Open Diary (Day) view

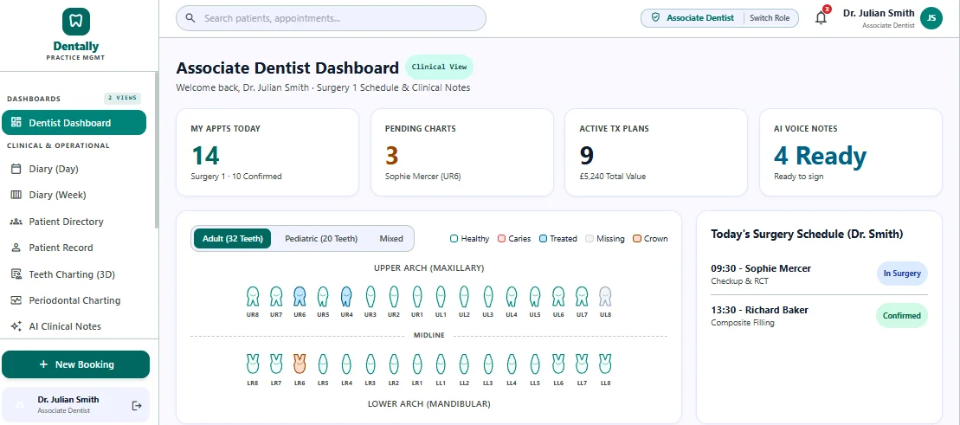tap(74, 169)
